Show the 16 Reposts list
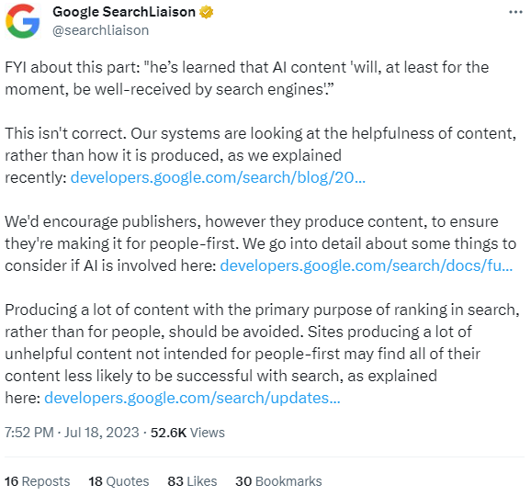This screenshot has width=531, height=496. point(38,481)
